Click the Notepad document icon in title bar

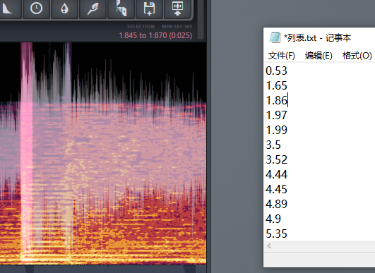pos(275,37)
